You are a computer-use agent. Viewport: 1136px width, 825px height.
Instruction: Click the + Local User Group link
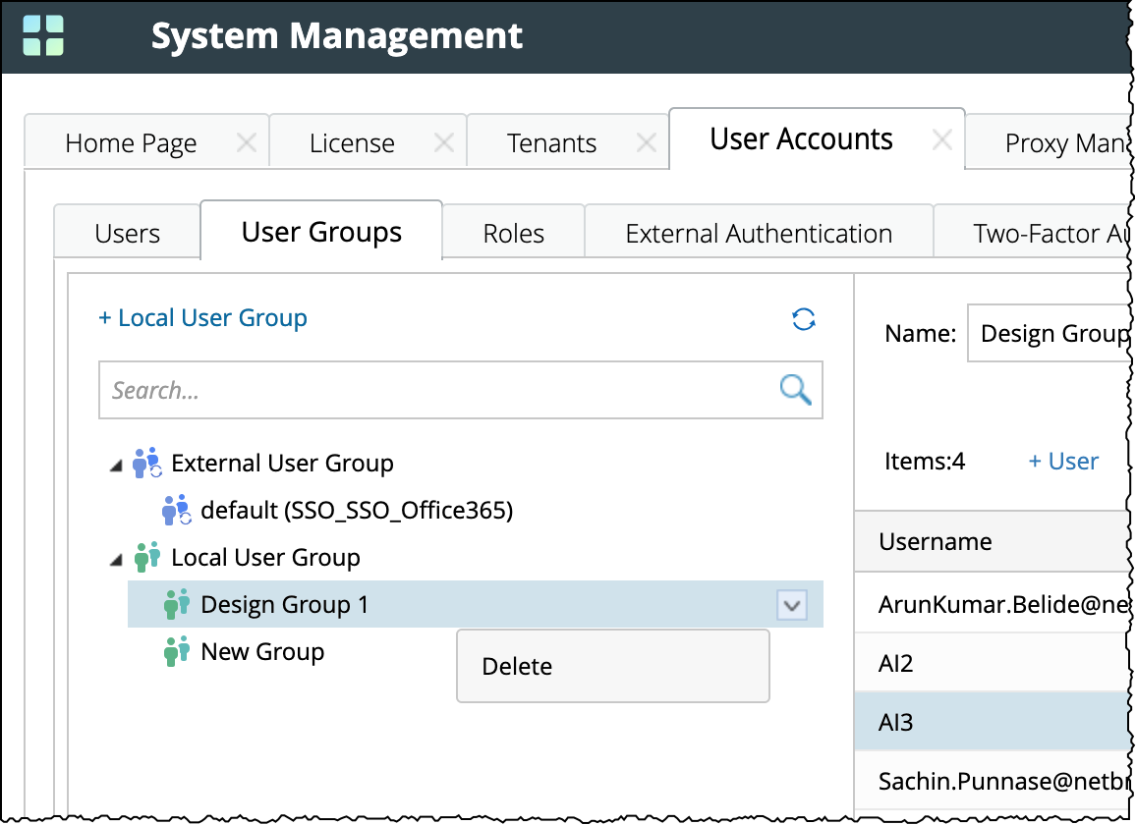[x=202, y=318]
